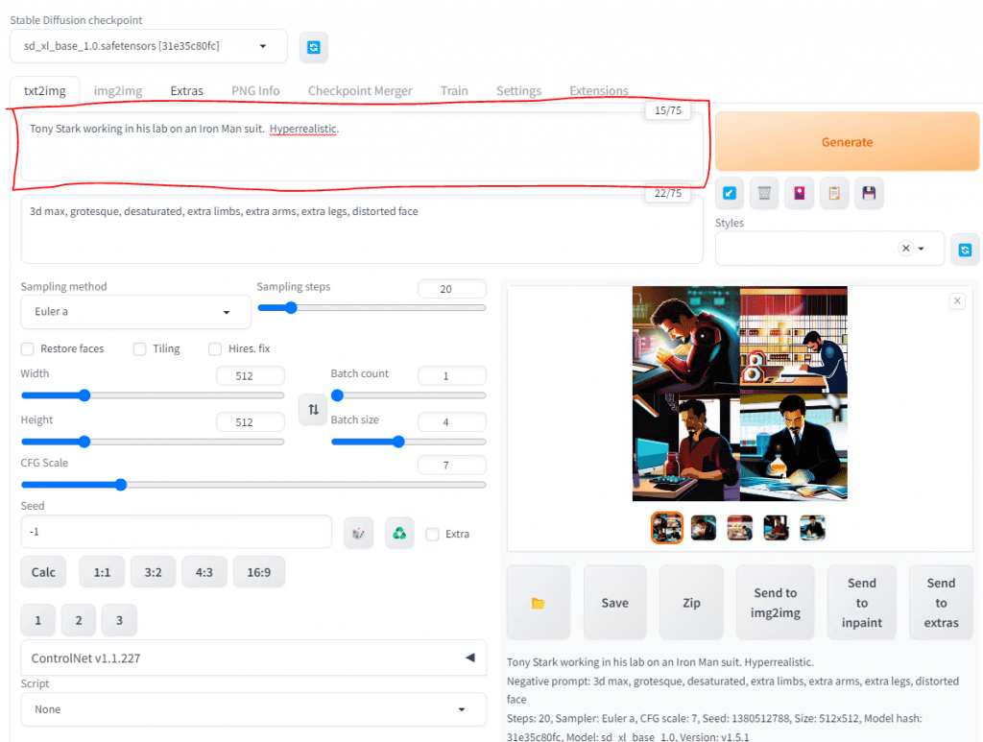
Task: Adjust the Width slider
Action: (x=153, y=395)
